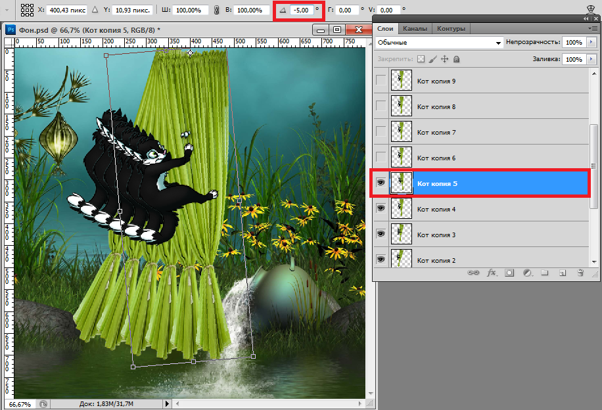Screen dimensions: 602x410
Task: Show the Кот копия 7 layer
Action: (x=381, y=132)
